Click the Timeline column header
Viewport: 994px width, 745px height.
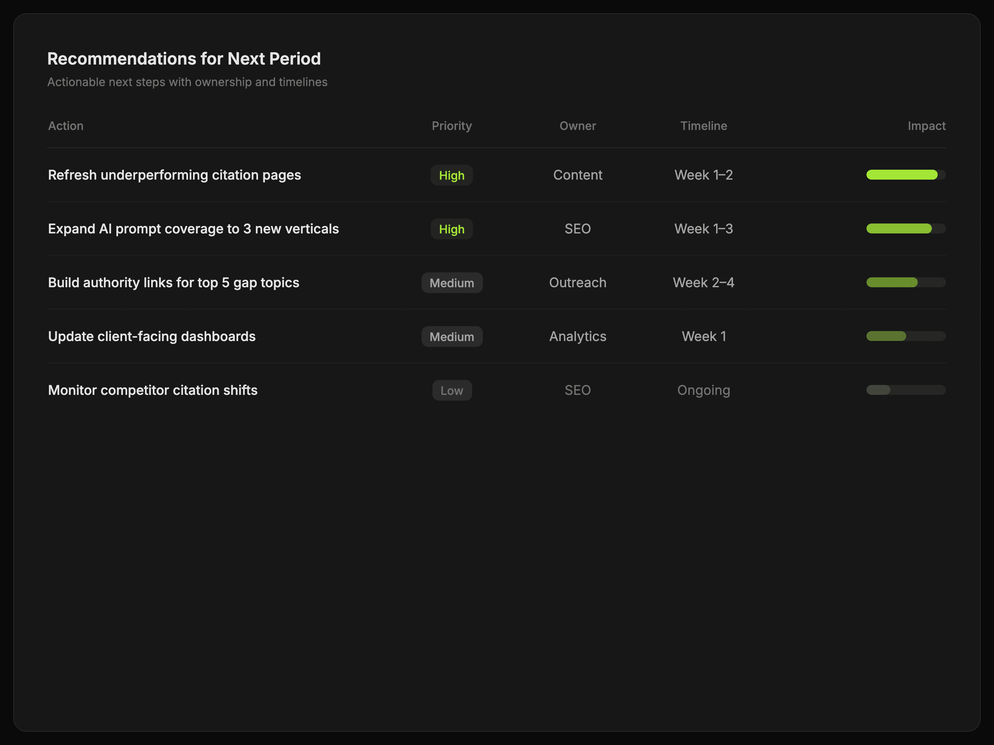[x=703, y=126]
